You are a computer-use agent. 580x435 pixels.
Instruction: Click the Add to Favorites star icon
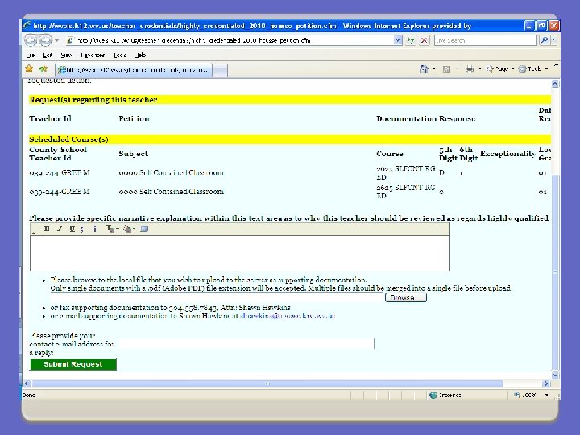tap(43, 68)
